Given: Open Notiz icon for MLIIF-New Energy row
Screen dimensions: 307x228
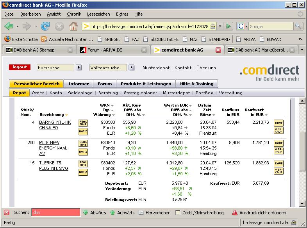Looking at the screenshot, I should [83, 151].
